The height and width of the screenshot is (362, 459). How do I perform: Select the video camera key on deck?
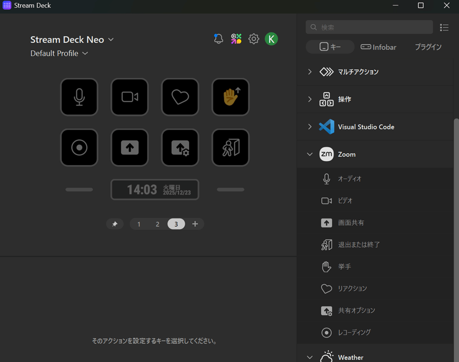(x=130, y=97)
